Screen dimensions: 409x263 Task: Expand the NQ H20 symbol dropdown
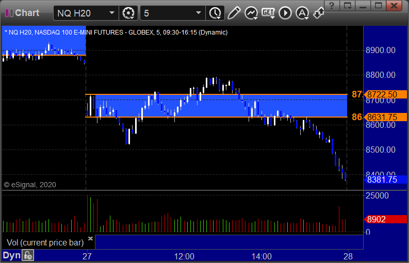(x=112, y=13)
